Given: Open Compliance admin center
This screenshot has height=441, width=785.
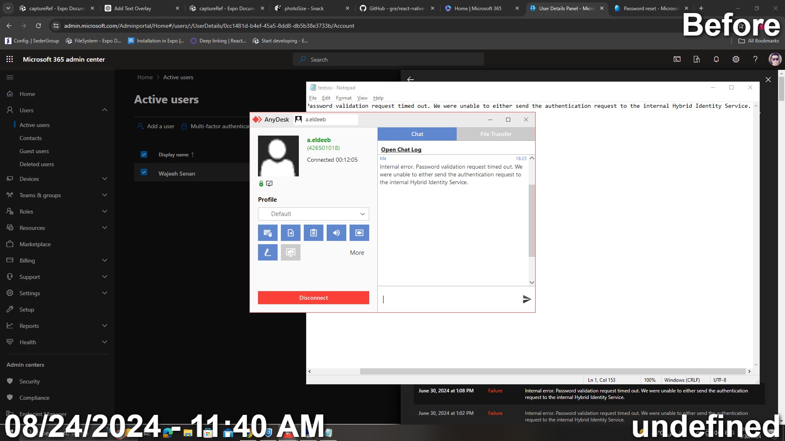Looking at the screenshot, I should pyautogui.click(x=34, y=398).
